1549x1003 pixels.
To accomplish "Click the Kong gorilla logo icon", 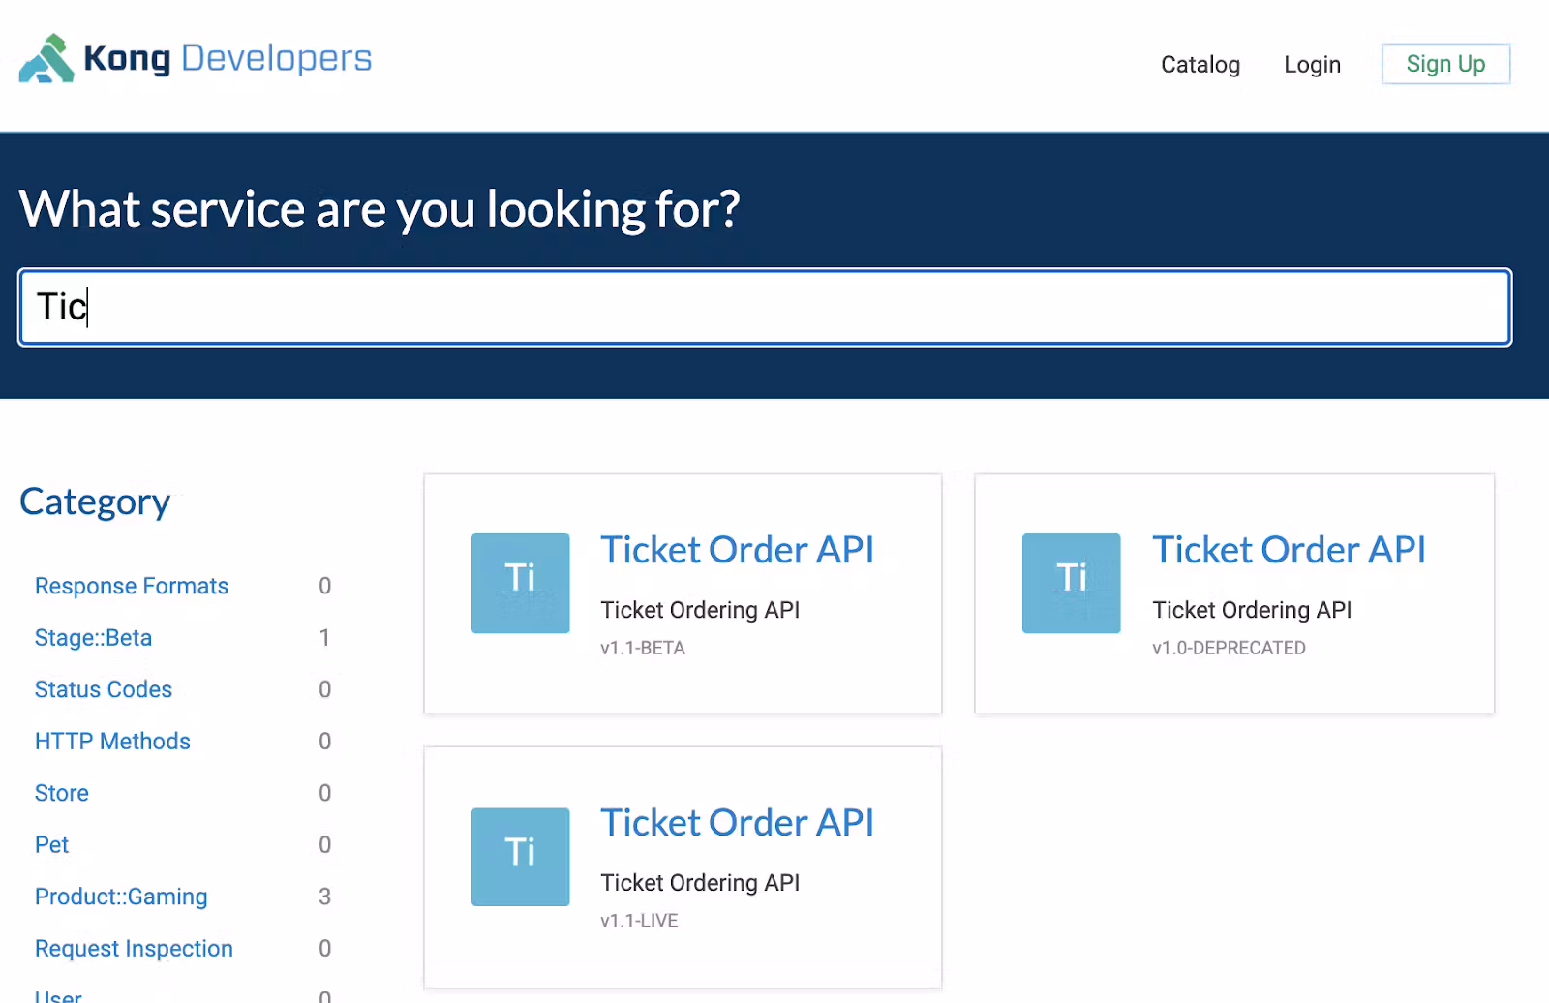I will pos(46,59).
